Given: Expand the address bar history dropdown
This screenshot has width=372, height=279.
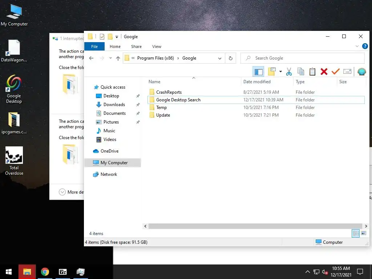Looking at the screenshot, I should [x=220, y=58].
